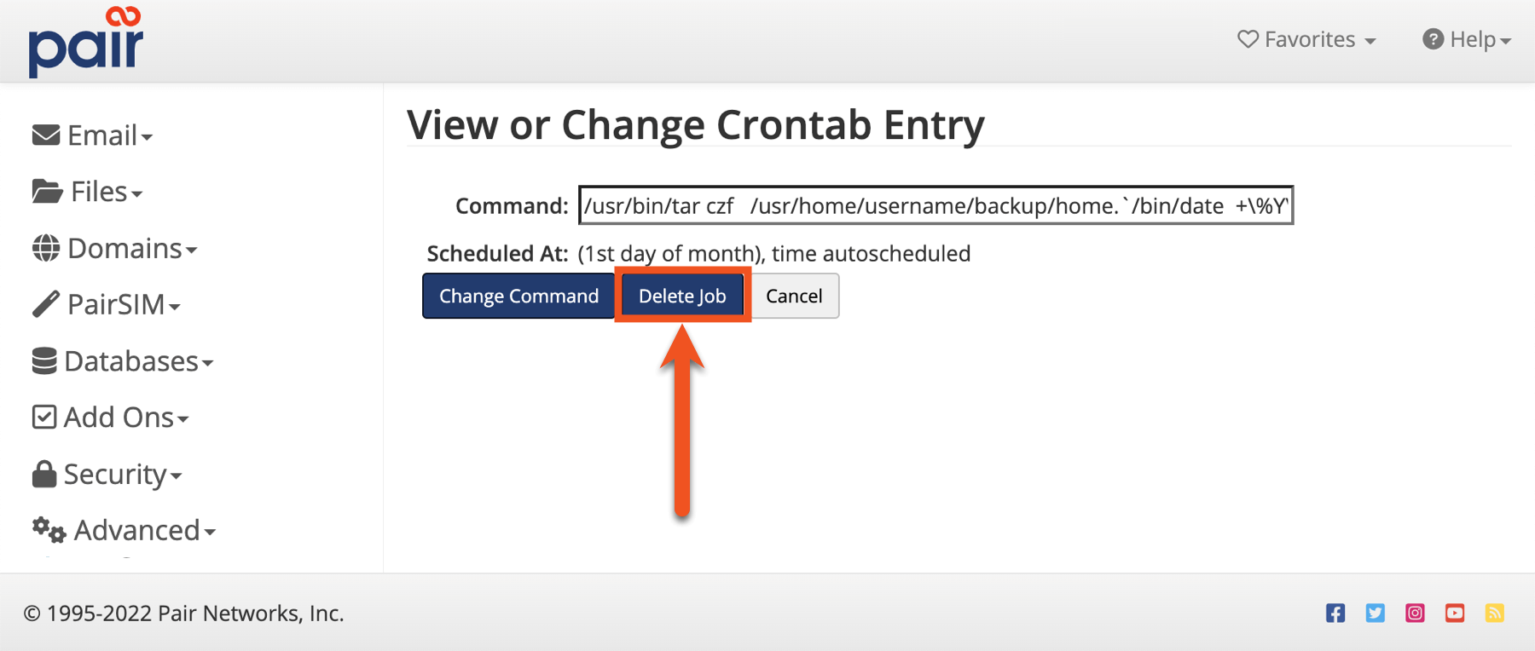Click into the Command text field
The image size is (1535, 651).
pyautogui.click(x=935, y=205)
